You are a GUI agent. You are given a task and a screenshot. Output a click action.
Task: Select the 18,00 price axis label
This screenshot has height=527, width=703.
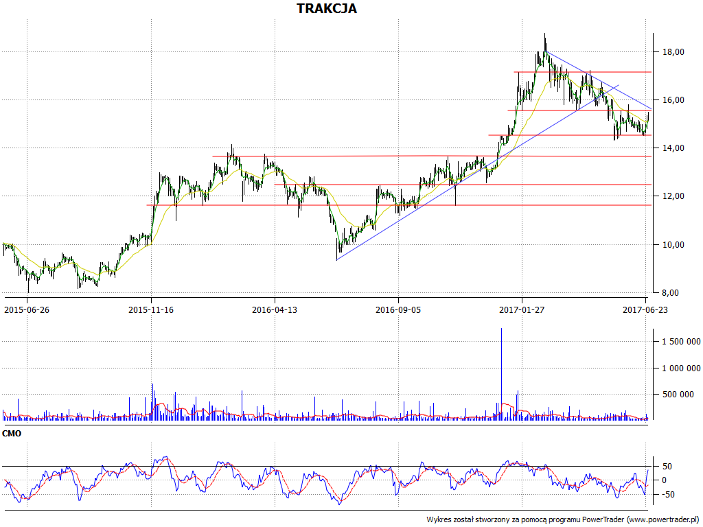[673, 52]
